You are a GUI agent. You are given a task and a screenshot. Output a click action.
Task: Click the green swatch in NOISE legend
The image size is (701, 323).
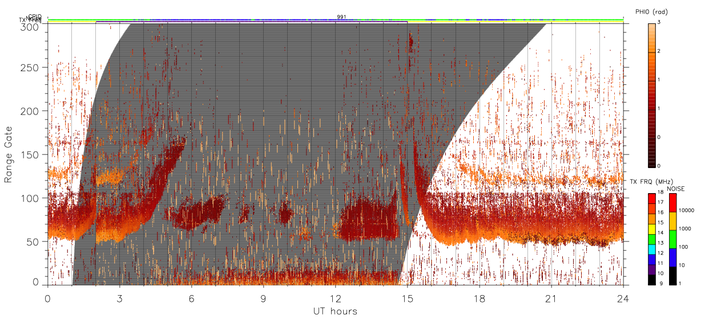[673, 239]
